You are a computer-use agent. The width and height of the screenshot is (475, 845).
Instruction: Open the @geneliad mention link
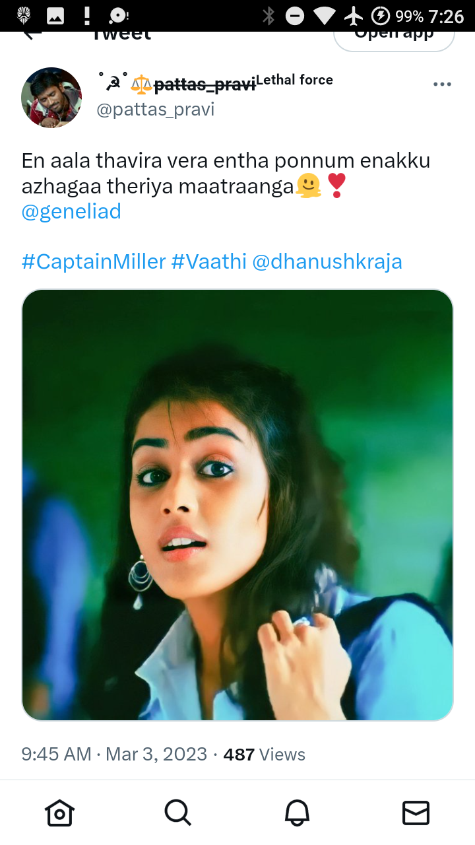pos(71,212)
